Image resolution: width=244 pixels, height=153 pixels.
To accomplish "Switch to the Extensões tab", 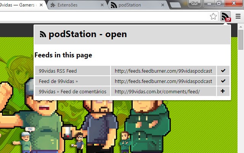I will click(x=67, y=5).
